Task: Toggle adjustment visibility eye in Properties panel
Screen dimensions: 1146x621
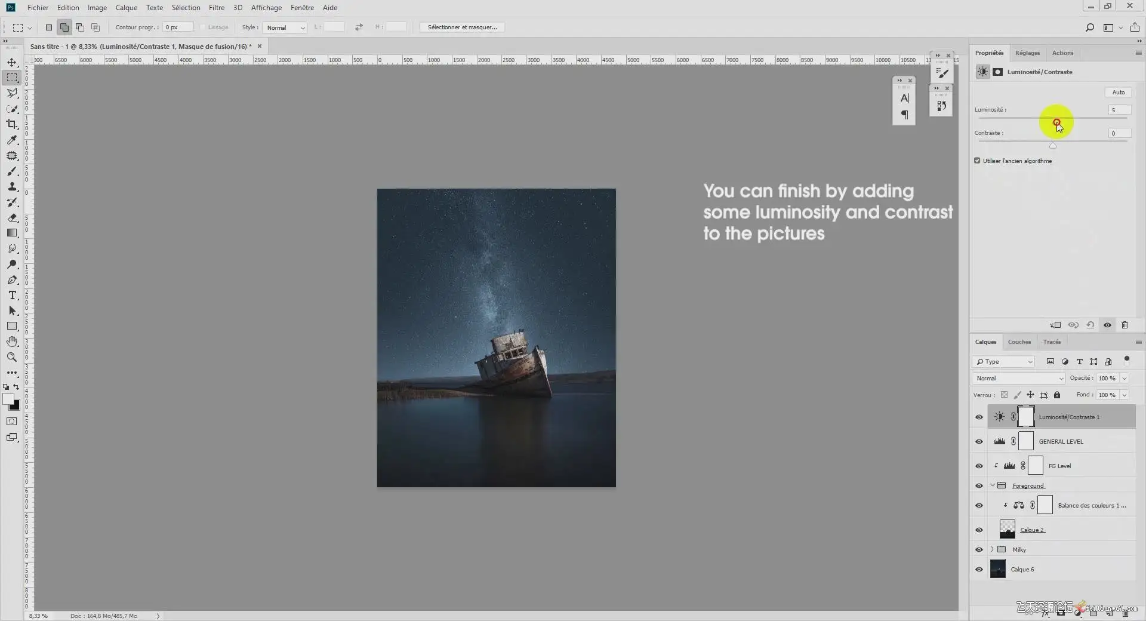Action: point(1107,325)
